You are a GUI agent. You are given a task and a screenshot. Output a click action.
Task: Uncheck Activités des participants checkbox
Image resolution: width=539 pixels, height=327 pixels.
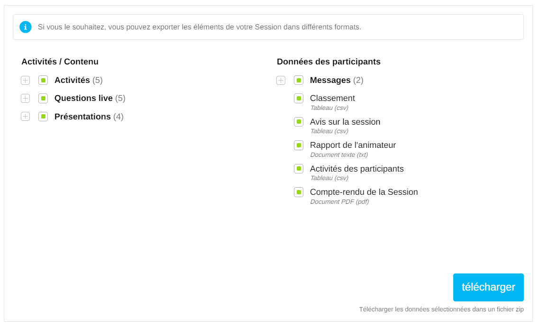(x=299, y=169)
